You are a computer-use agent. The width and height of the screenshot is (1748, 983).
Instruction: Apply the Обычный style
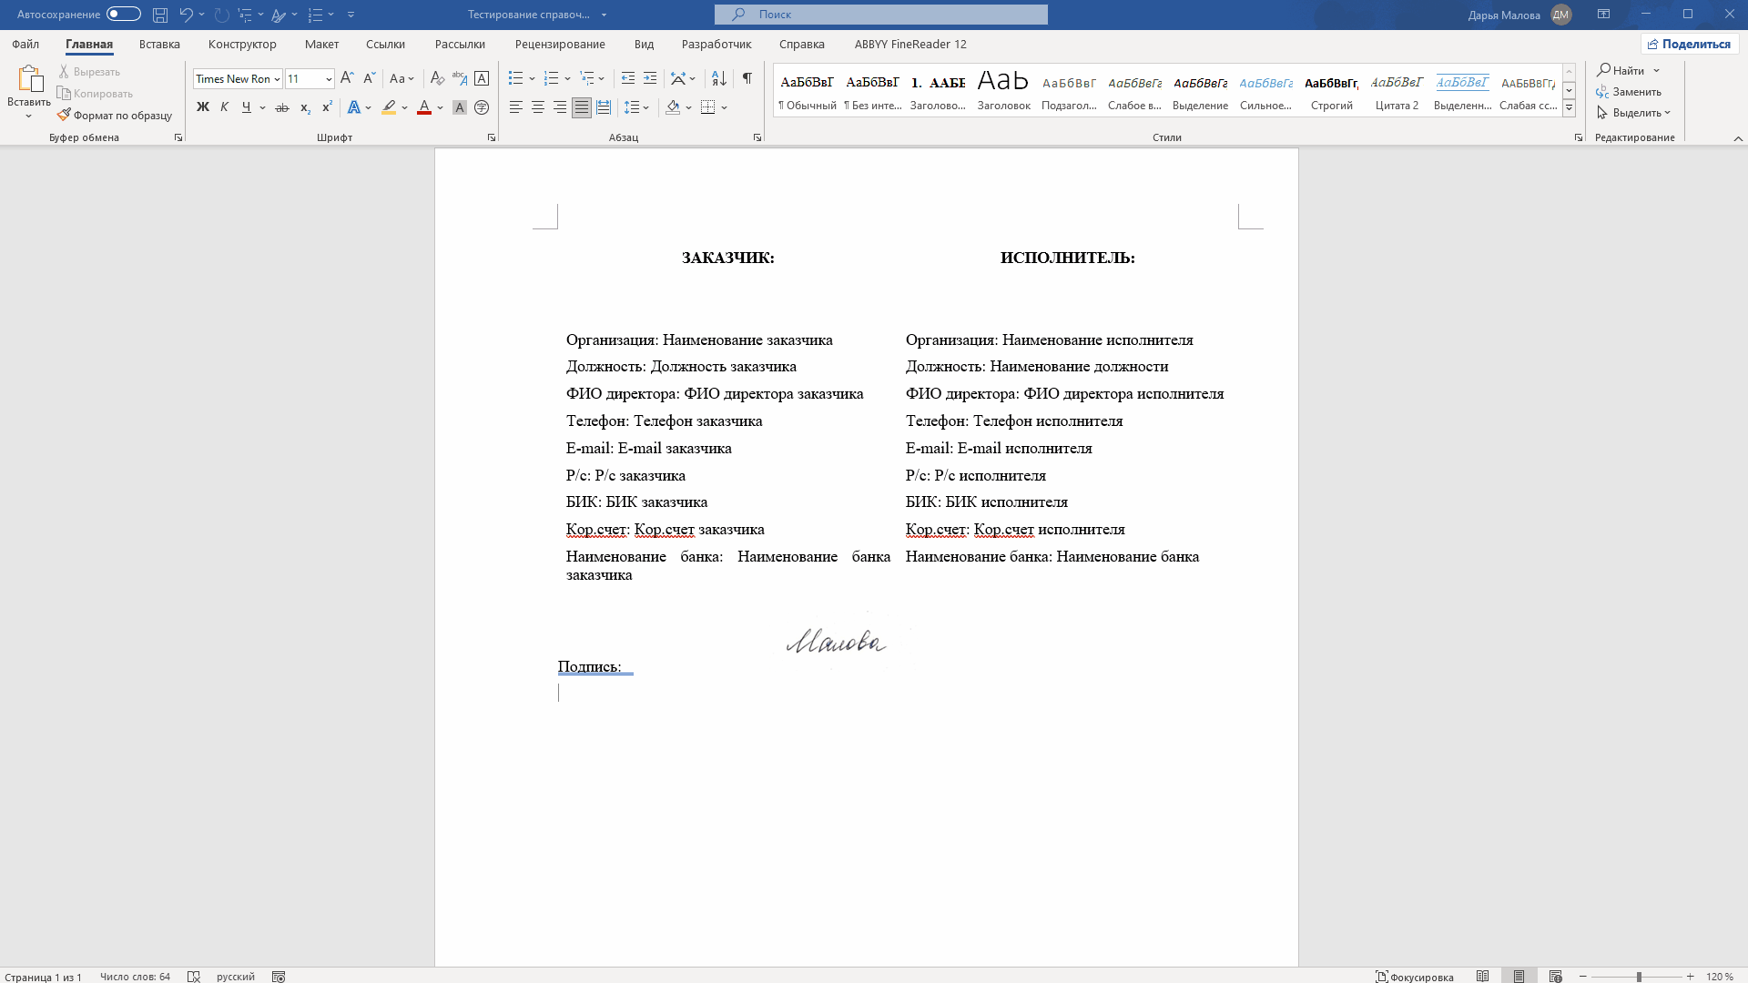click(808, 91)
